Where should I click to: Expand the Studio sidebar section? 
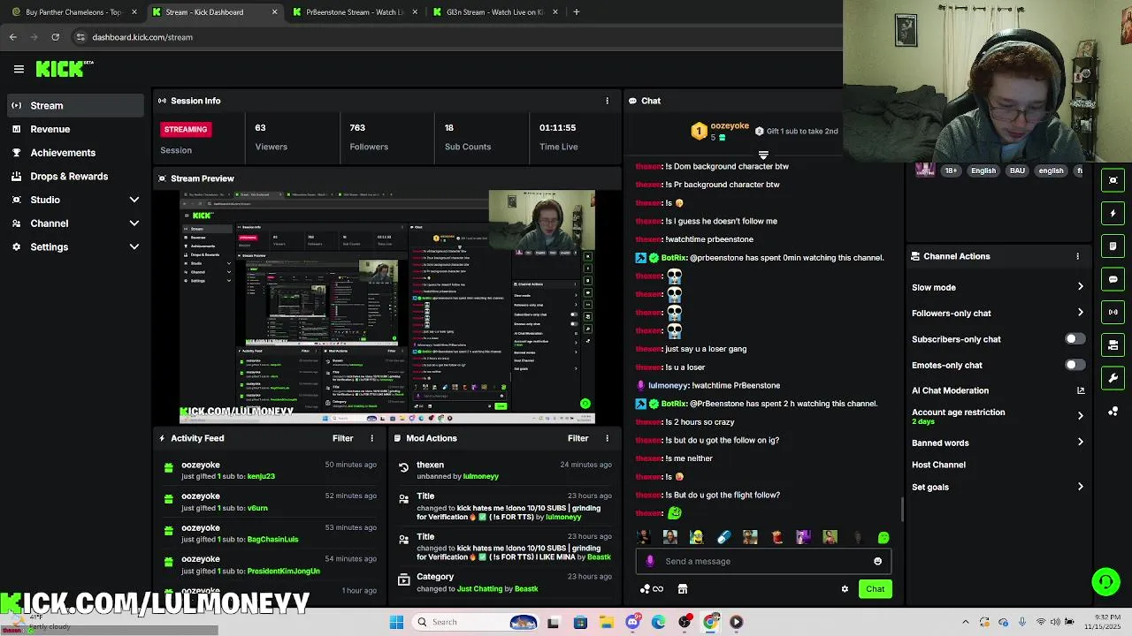tap(134, 200)
